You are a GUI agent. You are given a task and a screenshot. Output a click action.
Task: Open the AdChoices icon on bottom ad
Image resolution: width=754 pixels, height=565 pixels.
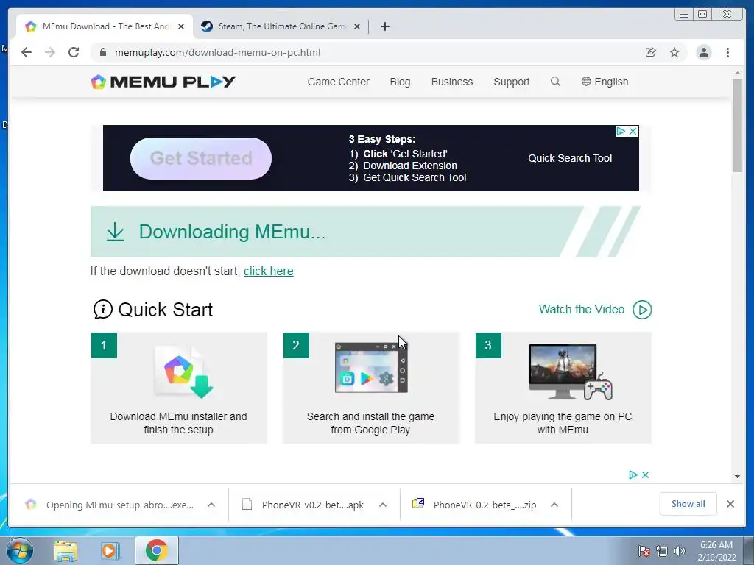[633, 475]
